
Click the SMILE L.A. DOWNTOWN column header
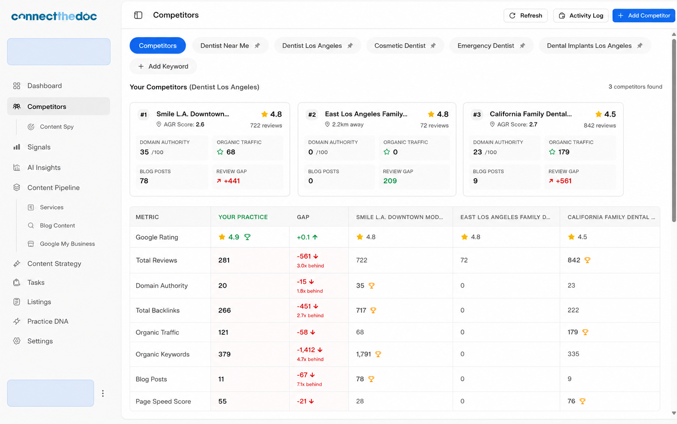[400, 217]
